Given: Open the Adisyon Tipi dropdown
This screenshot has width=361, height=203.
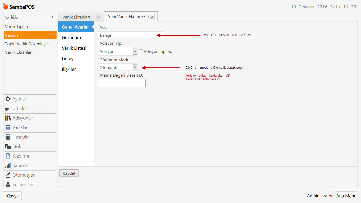Looking at the screenshot, I should (118, 51).
